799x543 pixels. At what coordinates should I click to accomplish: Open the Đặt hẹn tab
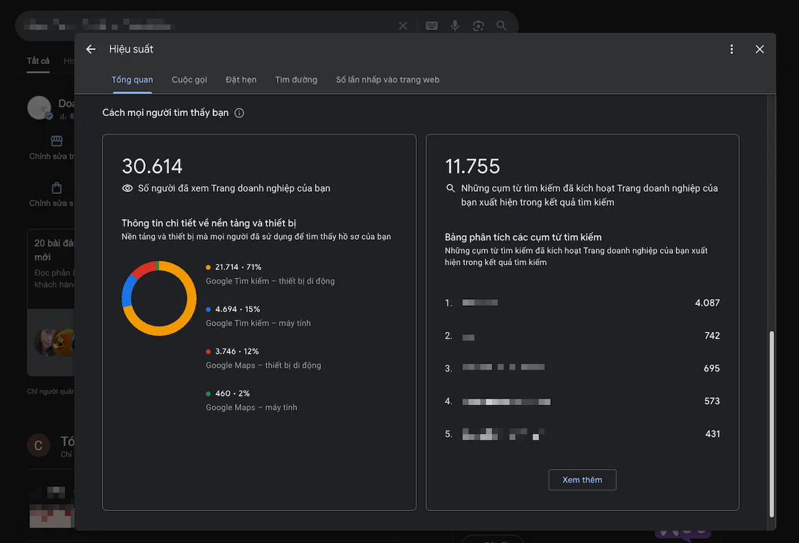pos(241,80)
